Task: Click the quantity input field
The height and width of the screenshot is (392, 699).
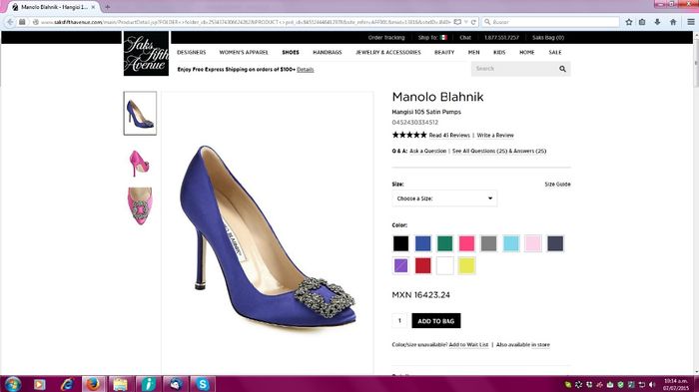Action: point(399,321)
